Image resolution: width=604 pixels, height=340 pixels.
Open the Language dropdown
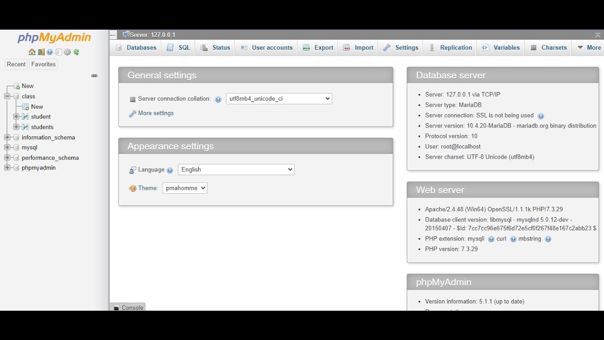[x=236, y=170]
